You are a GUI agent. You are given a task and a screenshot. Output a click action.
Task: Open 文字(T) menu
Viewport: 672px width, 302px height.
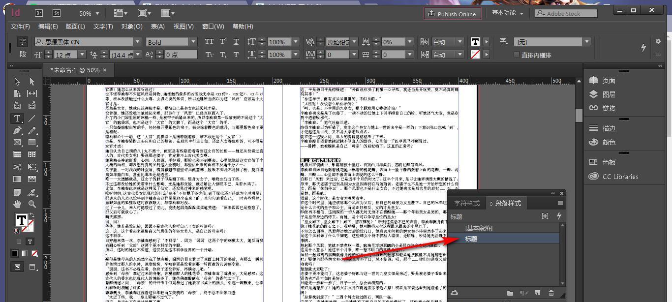coord(103,27)
